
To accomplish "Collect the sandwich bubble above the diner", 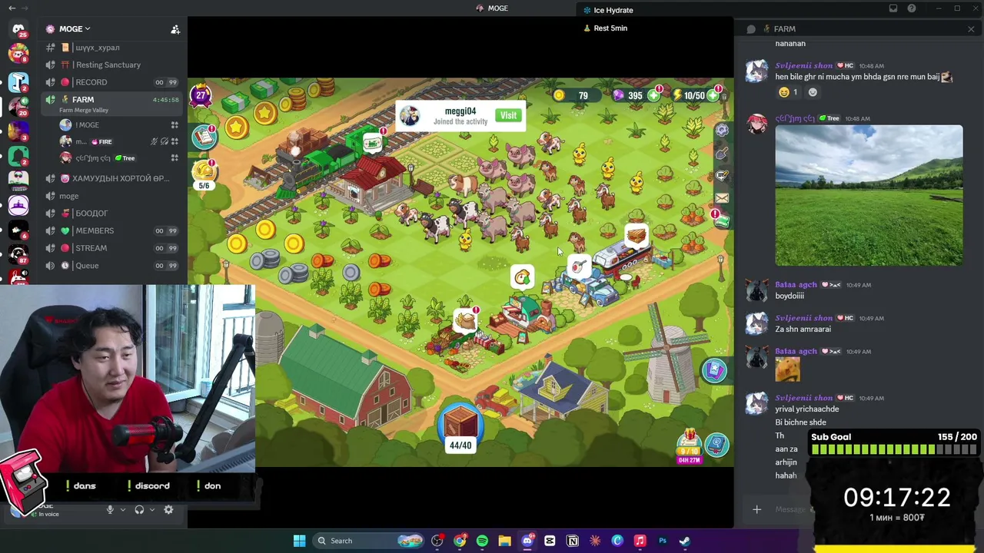I will tap(636, 236).
